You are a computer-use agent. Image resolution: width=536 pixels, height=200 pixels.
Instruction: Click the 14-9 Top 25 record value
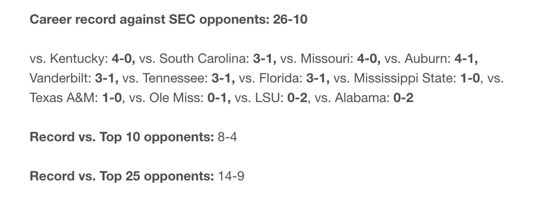231,177
